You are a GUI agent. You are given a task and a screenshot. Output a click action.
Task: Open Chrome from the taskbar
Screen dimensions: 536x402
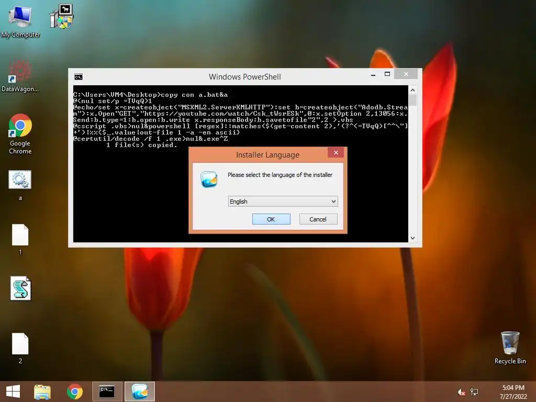pyautogui.click(x=75, y=392)
